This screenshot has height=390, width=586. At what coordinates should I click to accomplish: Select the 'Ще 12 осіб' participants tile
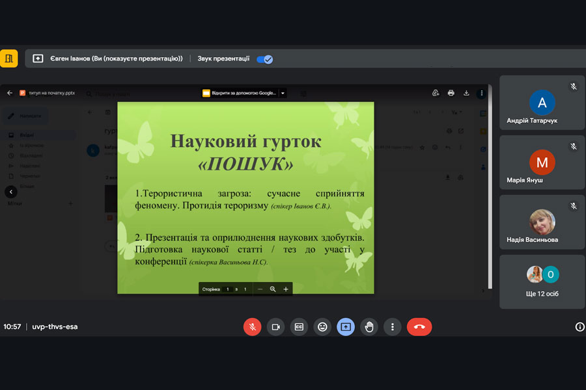click(542, 281)
